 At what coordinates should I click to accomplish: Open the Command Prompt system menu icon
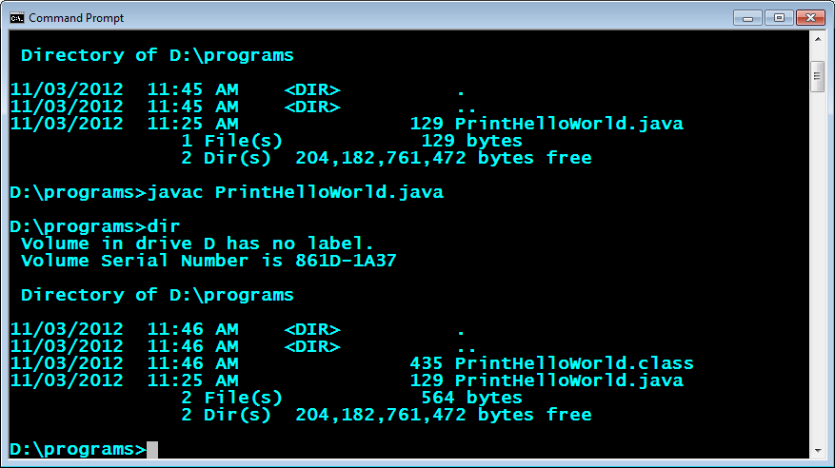coord(17,17)
